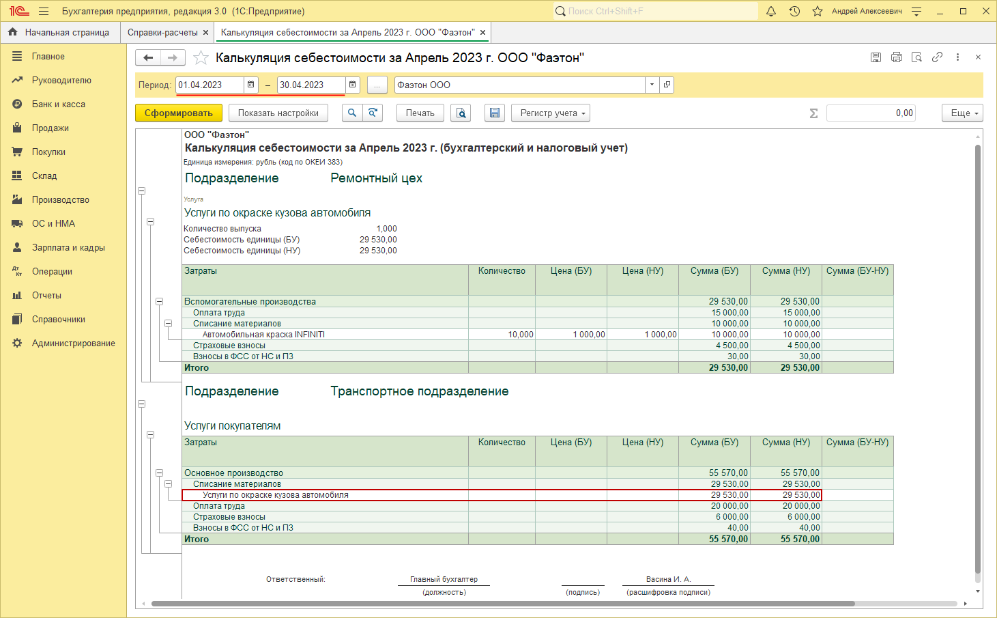The image size is (997, 618).
Task: Open Справочники section
Action: click(x=59, y=320)
